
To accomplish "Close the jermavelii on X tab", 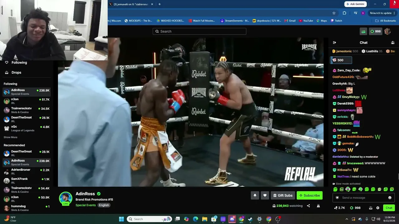I will [x=152, y=4].
